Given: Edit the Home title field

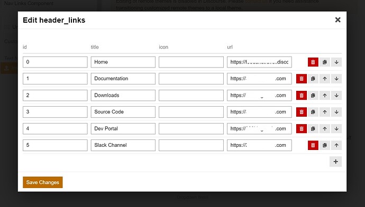Looking at the screenshot, I should (x=123, y=62).
